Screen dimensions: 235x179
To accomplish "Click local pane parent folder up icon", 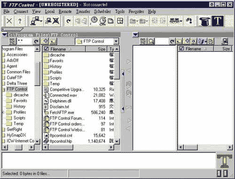I will (x=53, y=41).
